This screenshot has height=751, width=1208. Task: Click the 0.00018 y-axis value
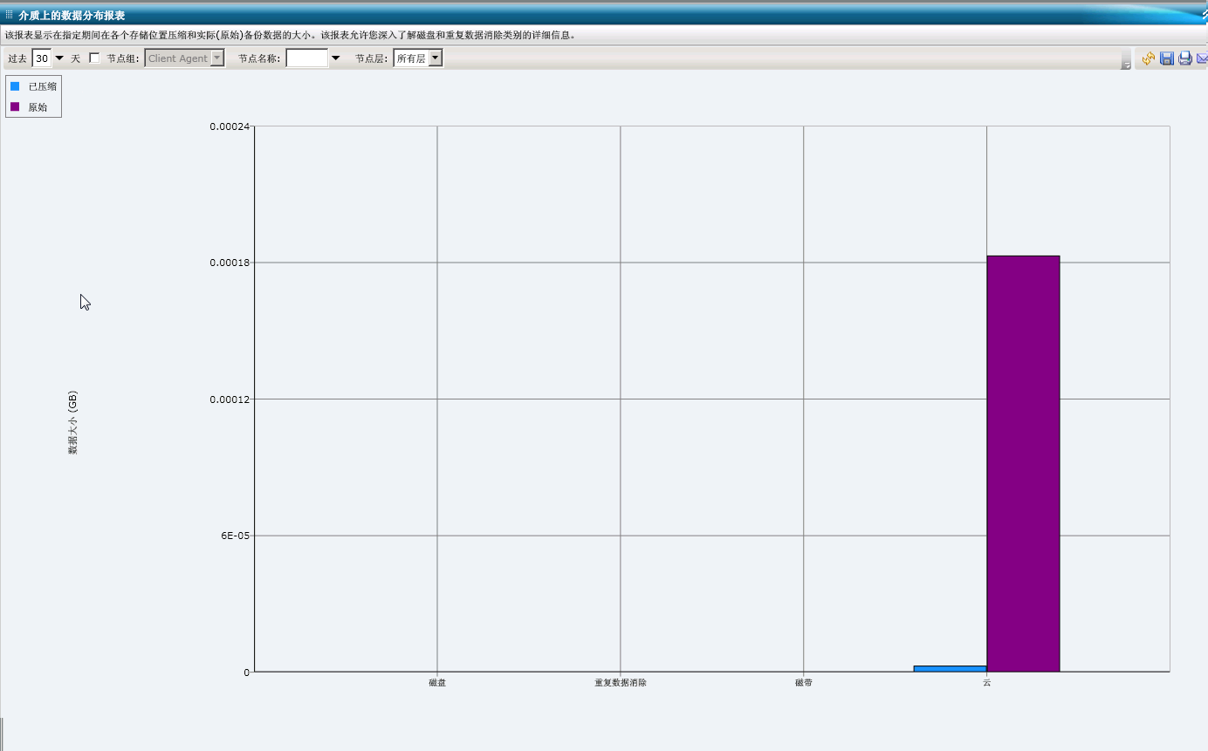click(x=230, y=263)
